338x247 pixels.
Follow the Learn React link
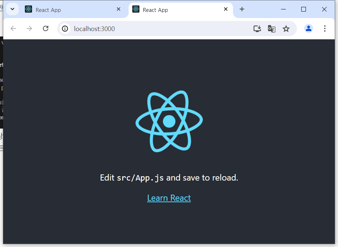point(169,198)
